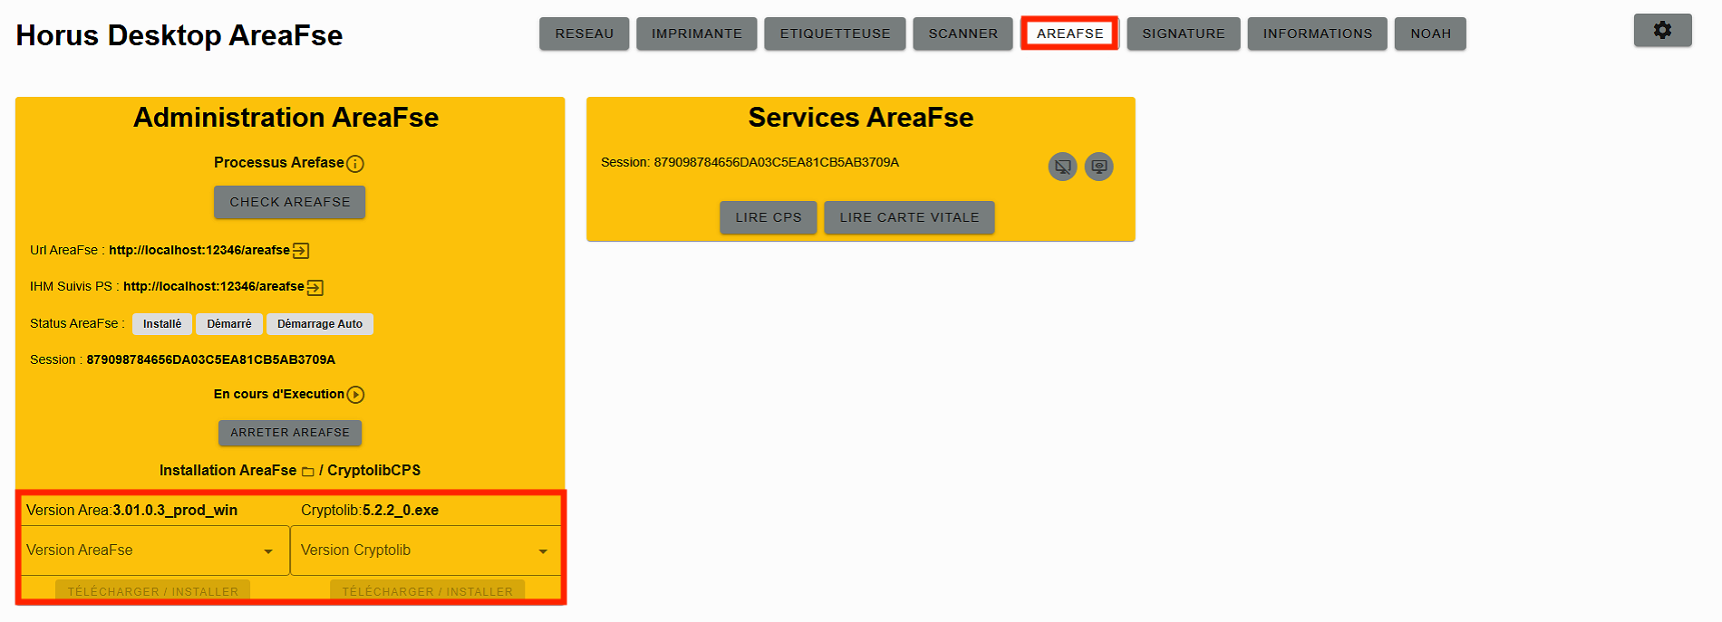Go to the SCANNER tab
The image size is (1722, 622).
pos(963,33)
